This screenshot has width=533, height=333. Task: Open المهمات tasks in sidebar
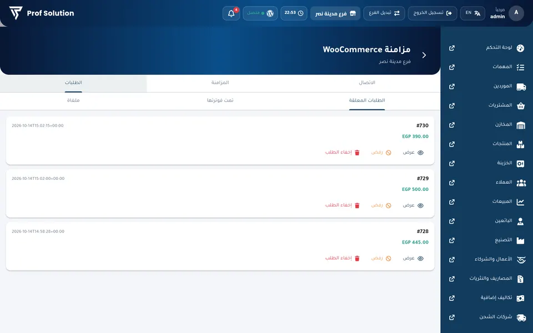[x=502, y=67]
